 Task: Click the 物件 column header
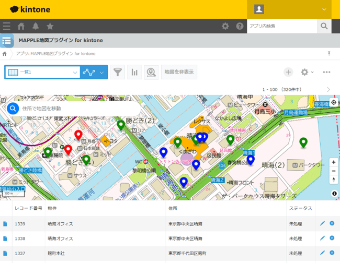[x=52, y=208]
